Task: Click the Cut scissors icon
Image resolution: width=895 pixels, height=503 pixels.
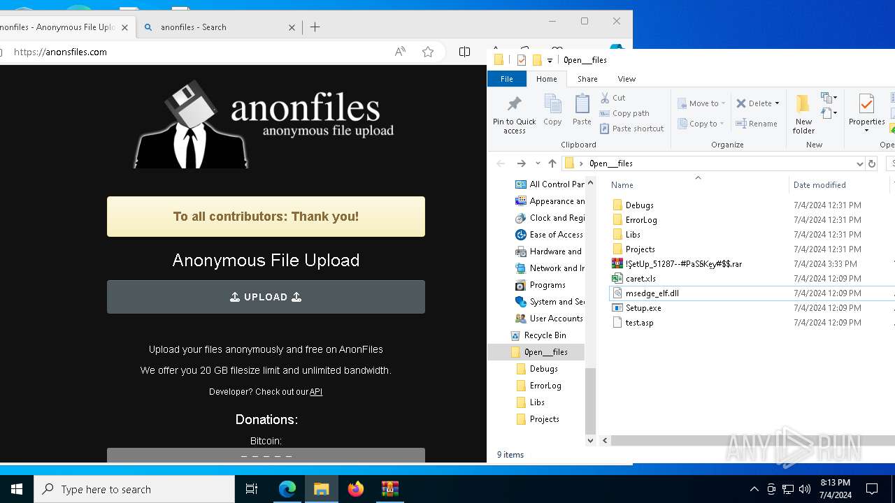Action: (605, 98)
